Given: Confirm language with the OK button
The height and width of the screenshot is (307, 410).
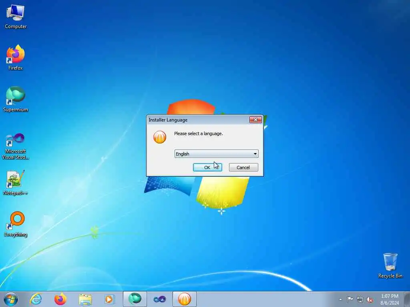Looking at the screenshot, I should (207, 167).
